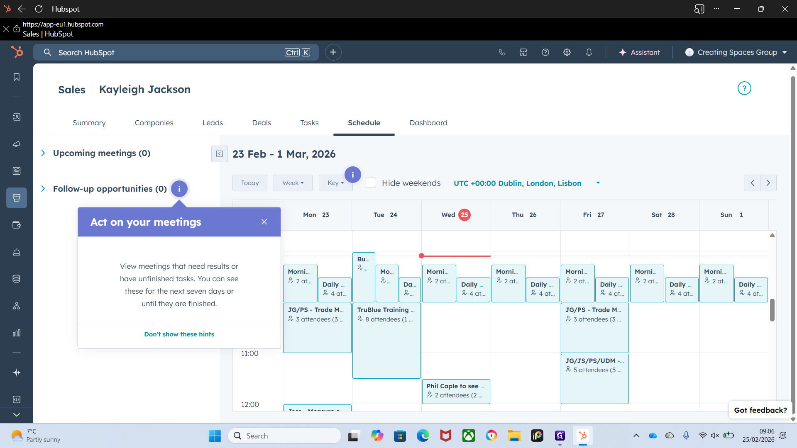Image resolution: width=797 pixels, height=448 pixels.
Task: Click the HubSpot sprocket logo in navigation
Action: (x=17, y=52)
